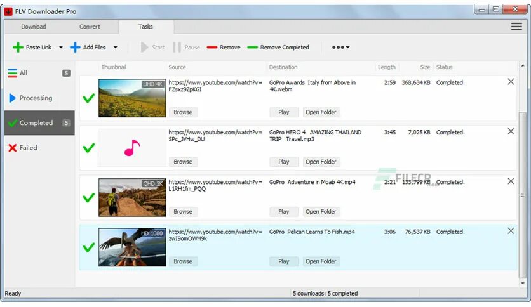
Task: Click Browse for the SPc_JVHw_DU source
Action: click(183, 162)
